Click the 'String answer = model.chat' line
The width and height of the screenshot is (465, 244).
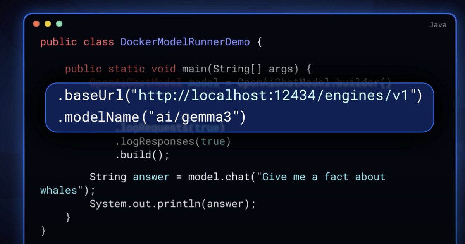(x=238, y=177)
